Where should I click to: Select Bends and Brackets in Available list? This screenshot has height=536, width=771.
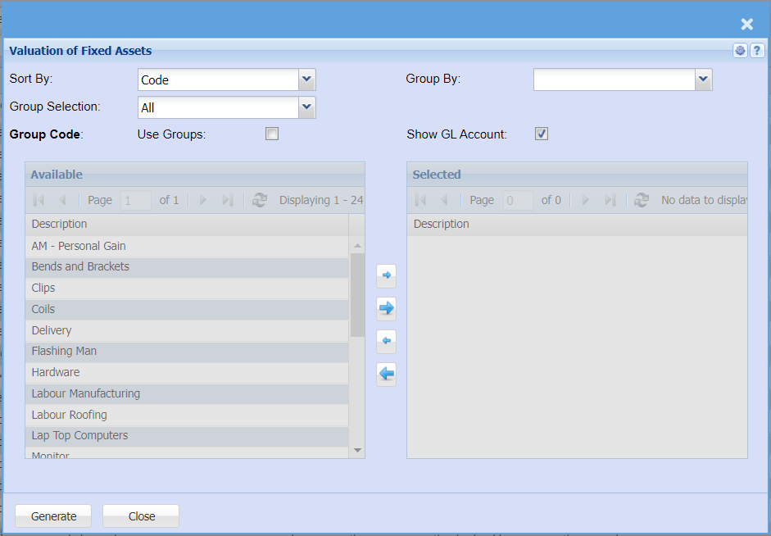pyautogui.click(x=80, y=267)
